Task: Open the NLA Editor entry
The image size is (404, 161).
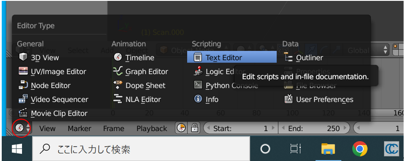Action: coord(137,99)
